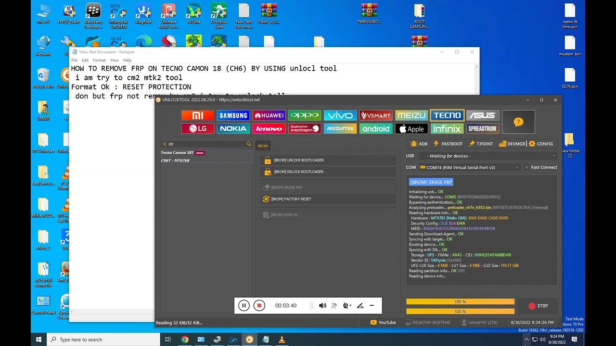Viewport: 616px width, 346px height.
Task: Select the Vsmart brand tile
Action: tap(375, 115)
